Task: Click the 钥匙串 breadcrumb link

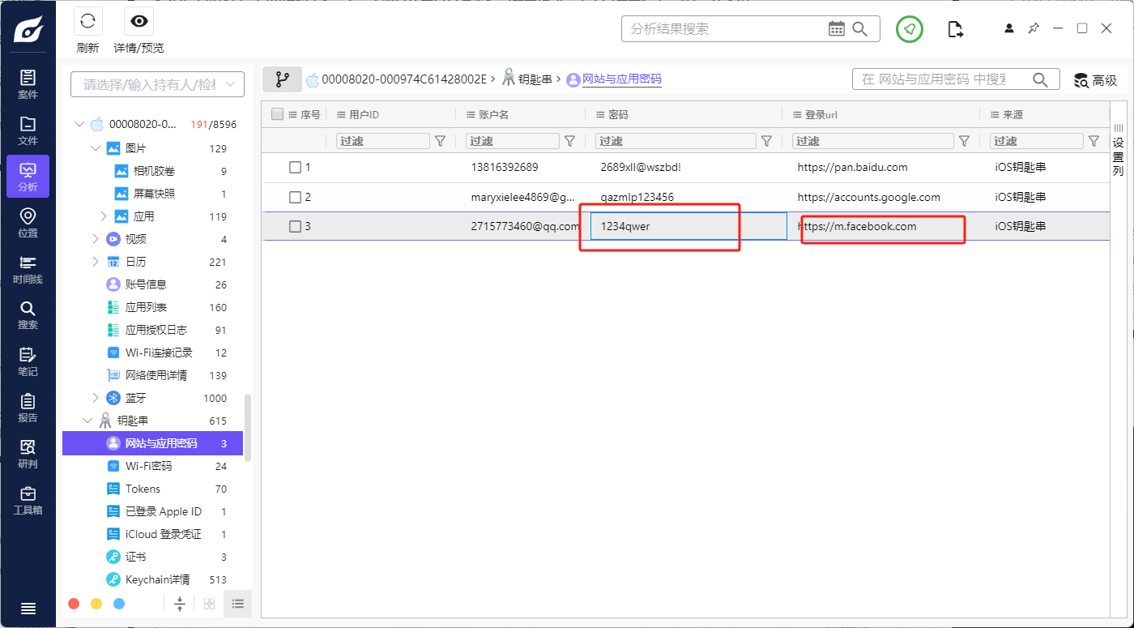Action: click(535, 79)
